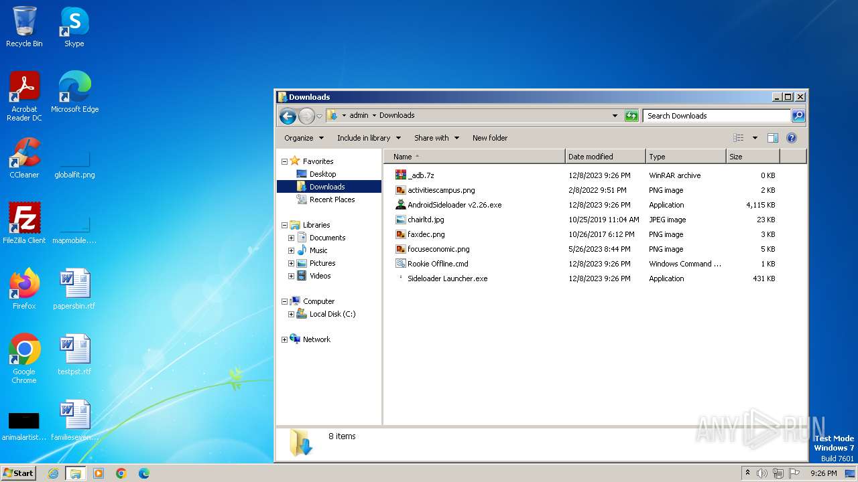858x482 pixels.
Task: Open the Microsoft Edge desktop shortcut
Action: [74, 92]
